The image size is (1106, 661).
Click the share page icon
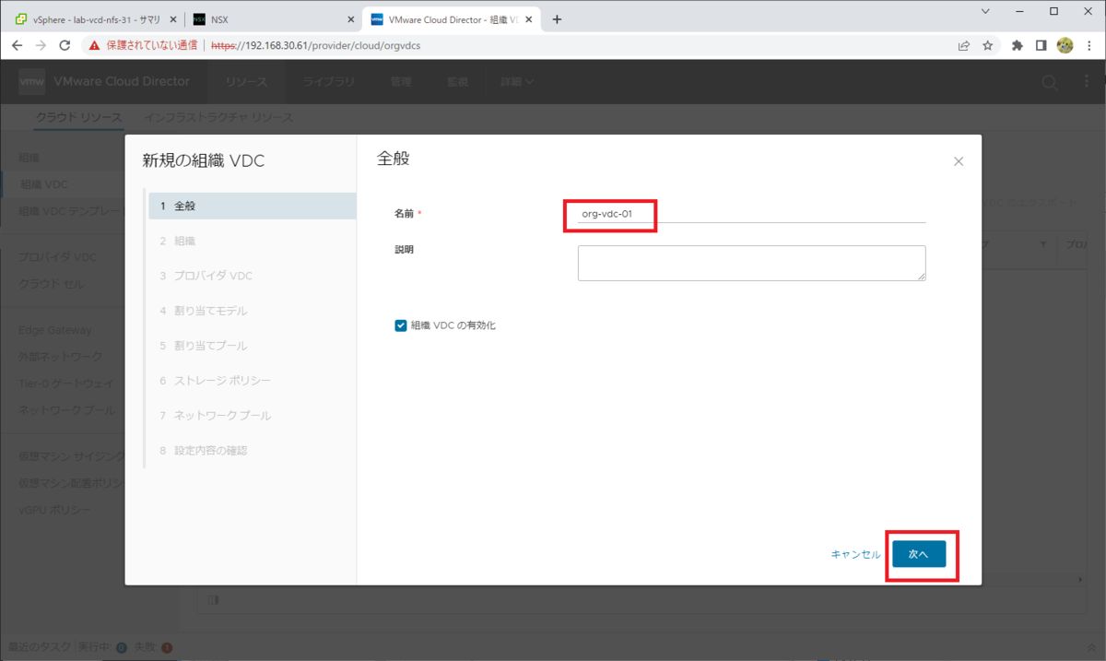(963, 45)
